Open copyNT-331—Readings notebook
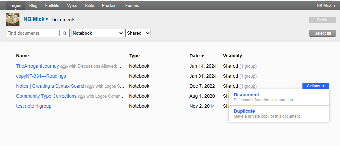This screenshot has height=146, width=340. 41,76
